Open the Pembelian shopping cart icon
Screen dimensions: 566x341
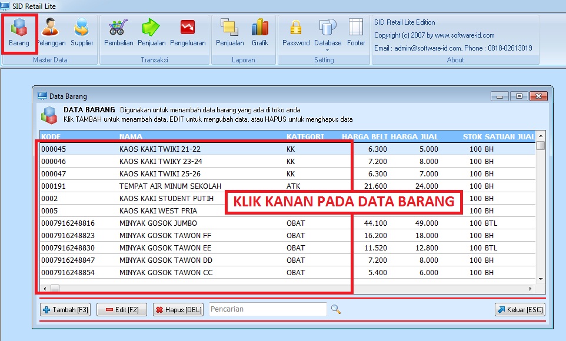click(118, 32)
